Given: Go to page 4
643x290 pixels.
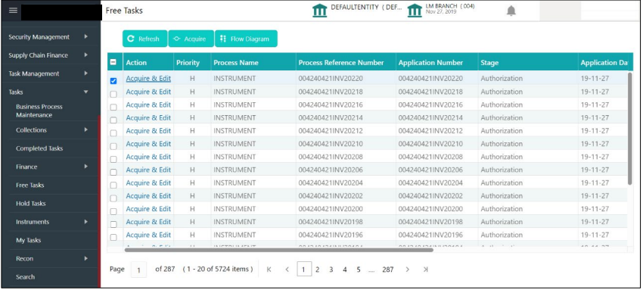Looking at the screenshot, I should [x=345, y=270].
